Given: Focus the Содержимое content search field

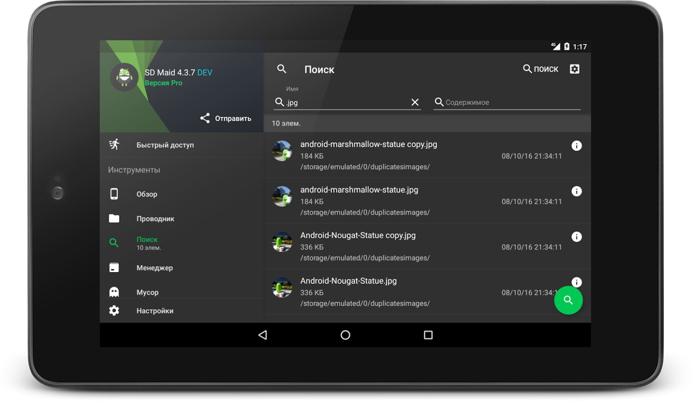Looking at the screenshot, I should click(x=507, y=102).
